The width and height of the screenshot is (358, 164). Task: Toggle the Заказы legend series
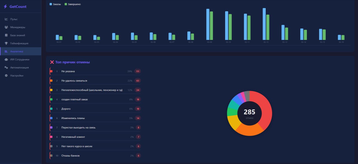tap(55, 4)
